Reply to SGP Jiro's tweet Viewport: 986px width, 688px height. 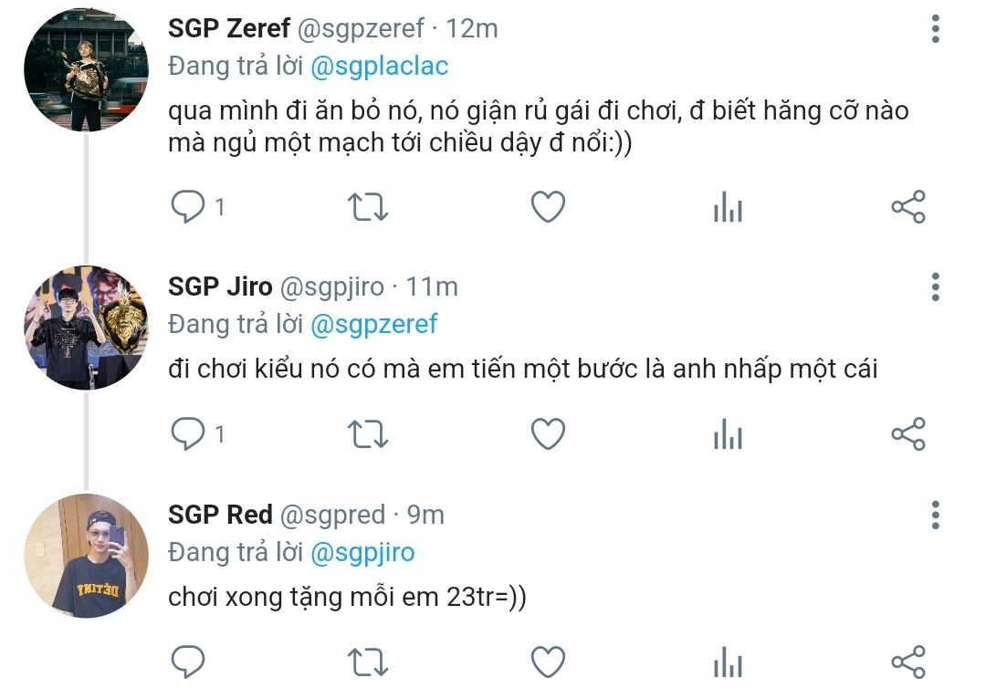point(187,433)
